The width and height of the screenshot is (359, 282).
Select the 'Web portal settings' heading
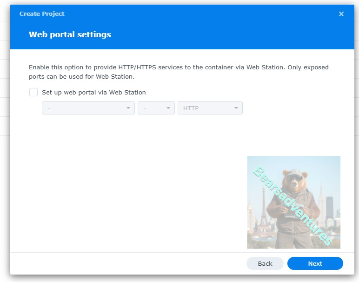pos(70,34)
